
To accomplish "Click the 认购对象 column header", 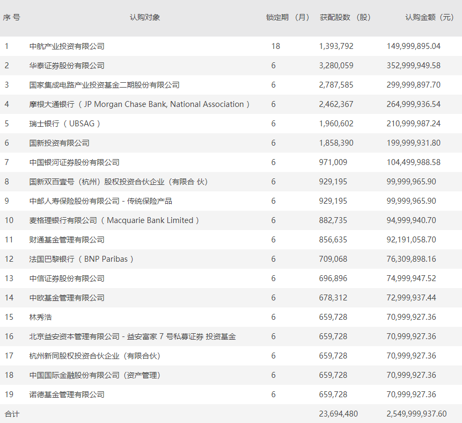I will click(145, 17).
